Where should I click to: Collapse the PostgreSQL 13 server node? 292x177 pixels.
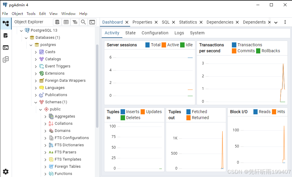click(21, 31)
